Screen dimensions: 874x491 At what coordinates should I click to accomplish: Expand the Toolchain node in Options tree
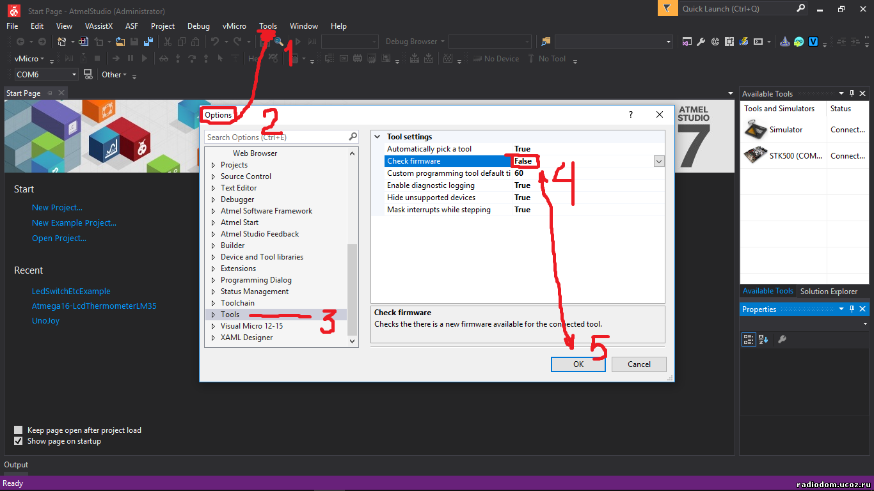214,303
